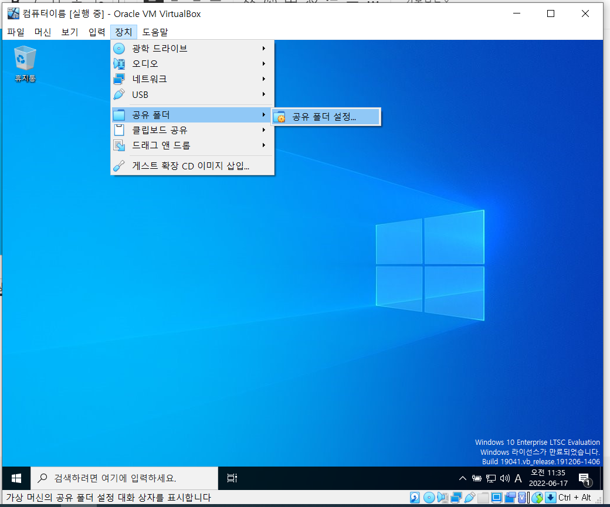
Task: Click the guest Windows Start button
Action: [x=16, y=478]
